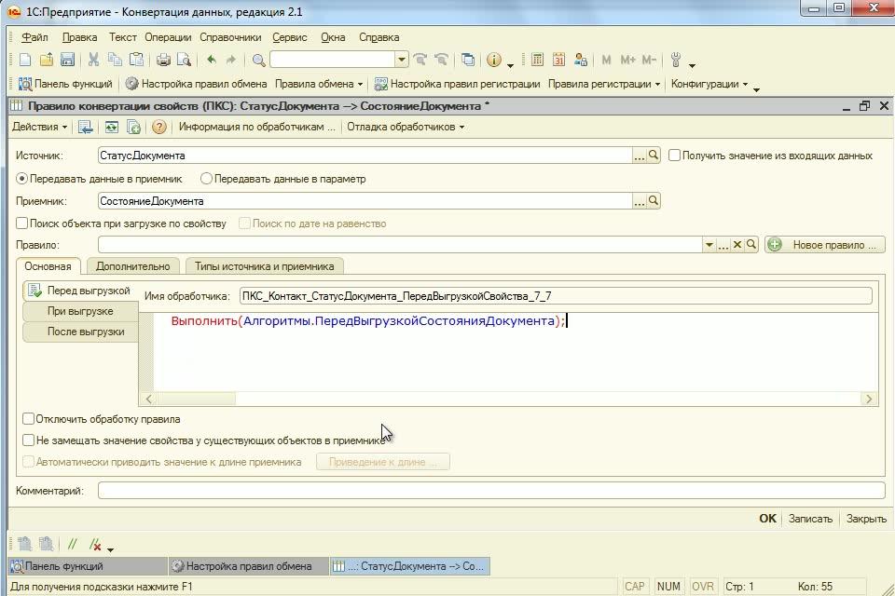Open the Файл menu
This screenshot has width=895, height=596.
click(34, 37)
